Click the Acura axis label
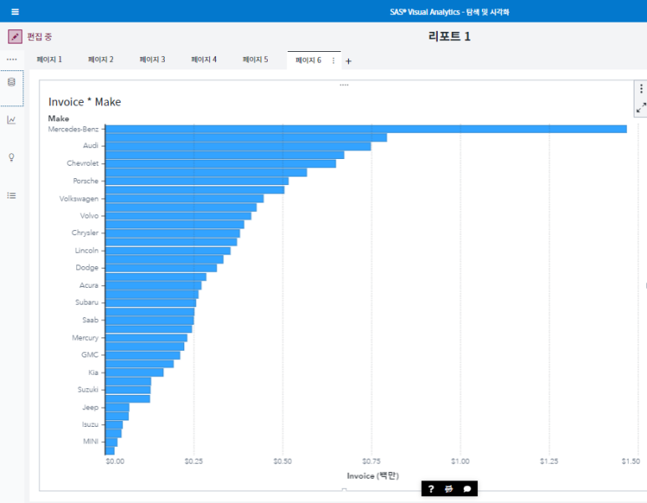The height and width of the screenshot is (503, 647). [89, 285]
